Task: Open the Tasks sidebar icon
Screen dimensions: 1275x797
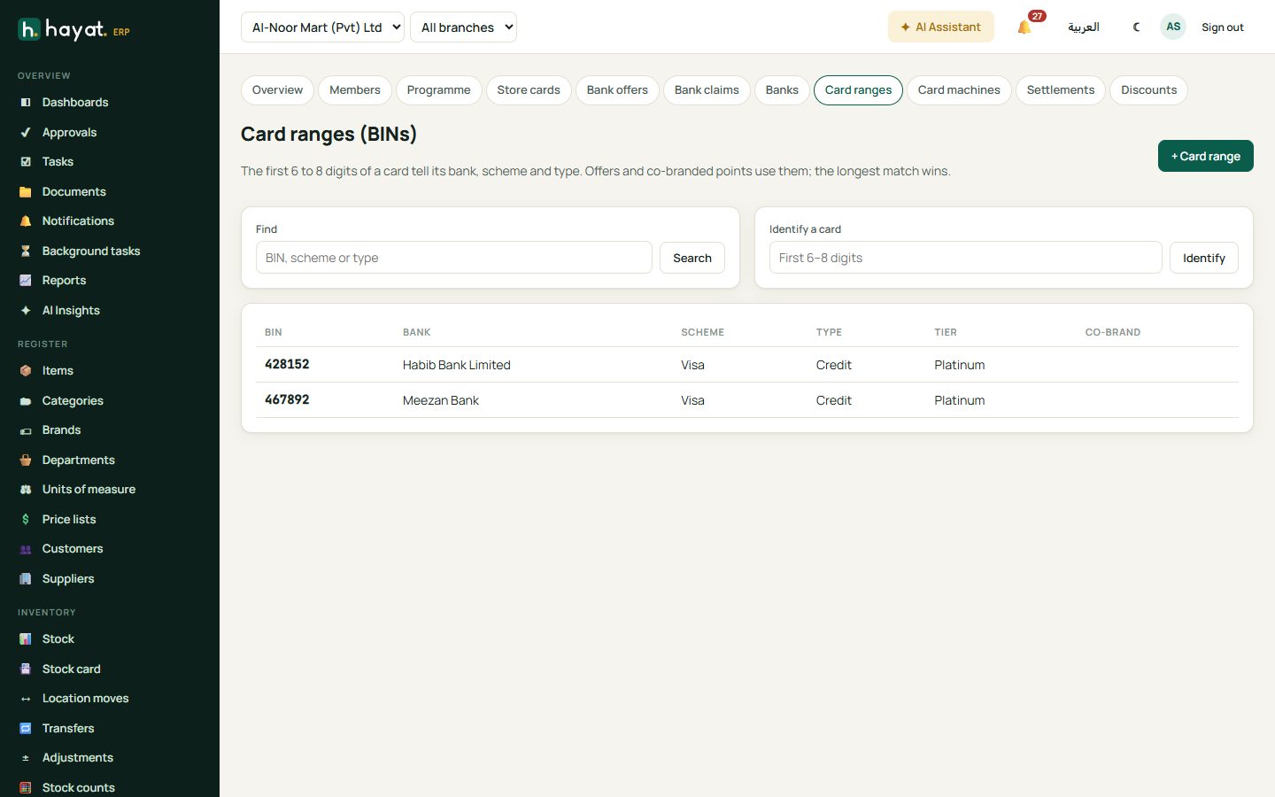Action: [x=26, y=162]
